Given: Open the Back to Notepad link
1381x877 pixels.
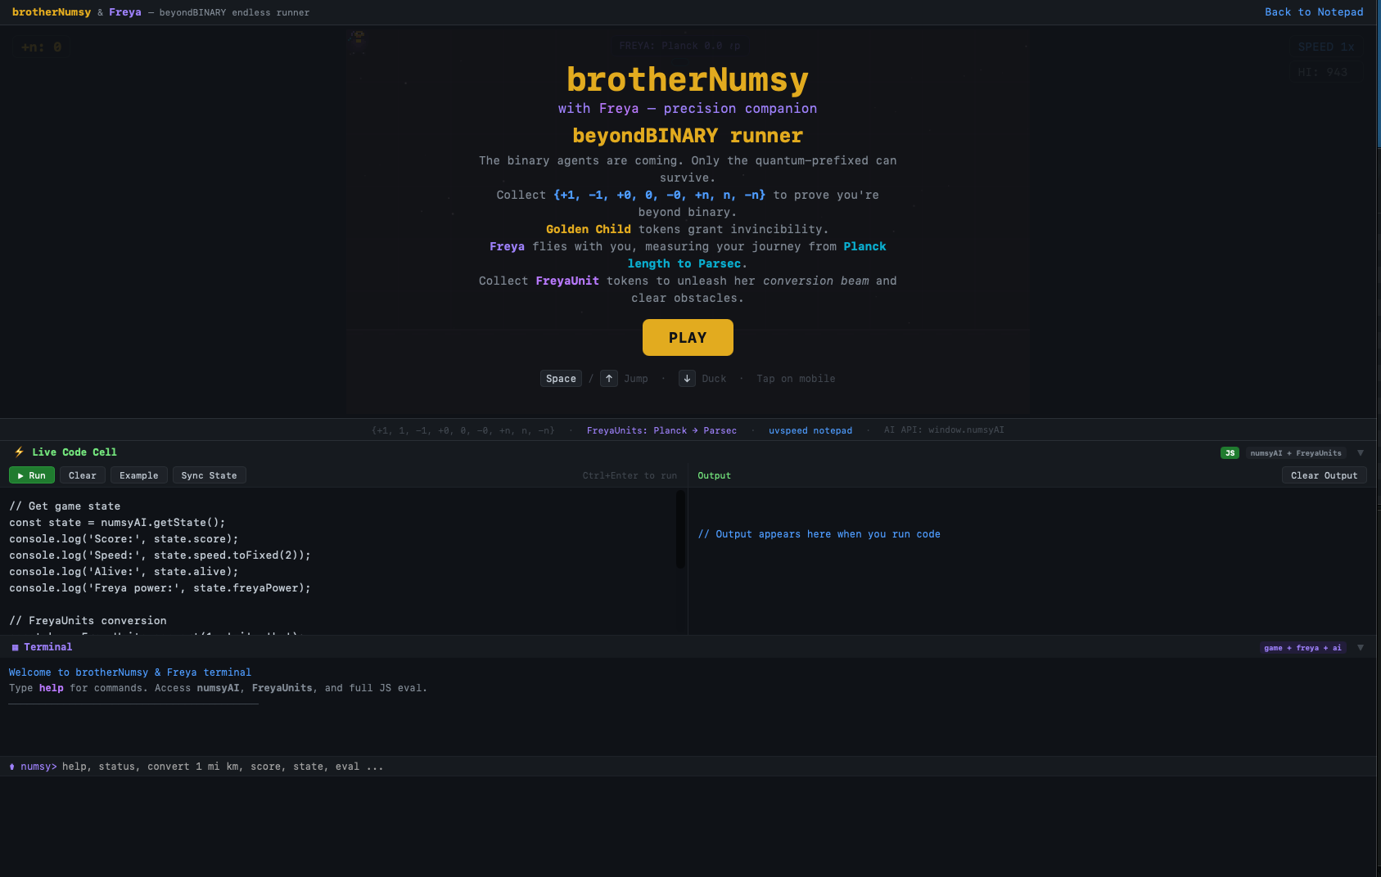Looking at the screenshot, I should [x=1314, y=11].
